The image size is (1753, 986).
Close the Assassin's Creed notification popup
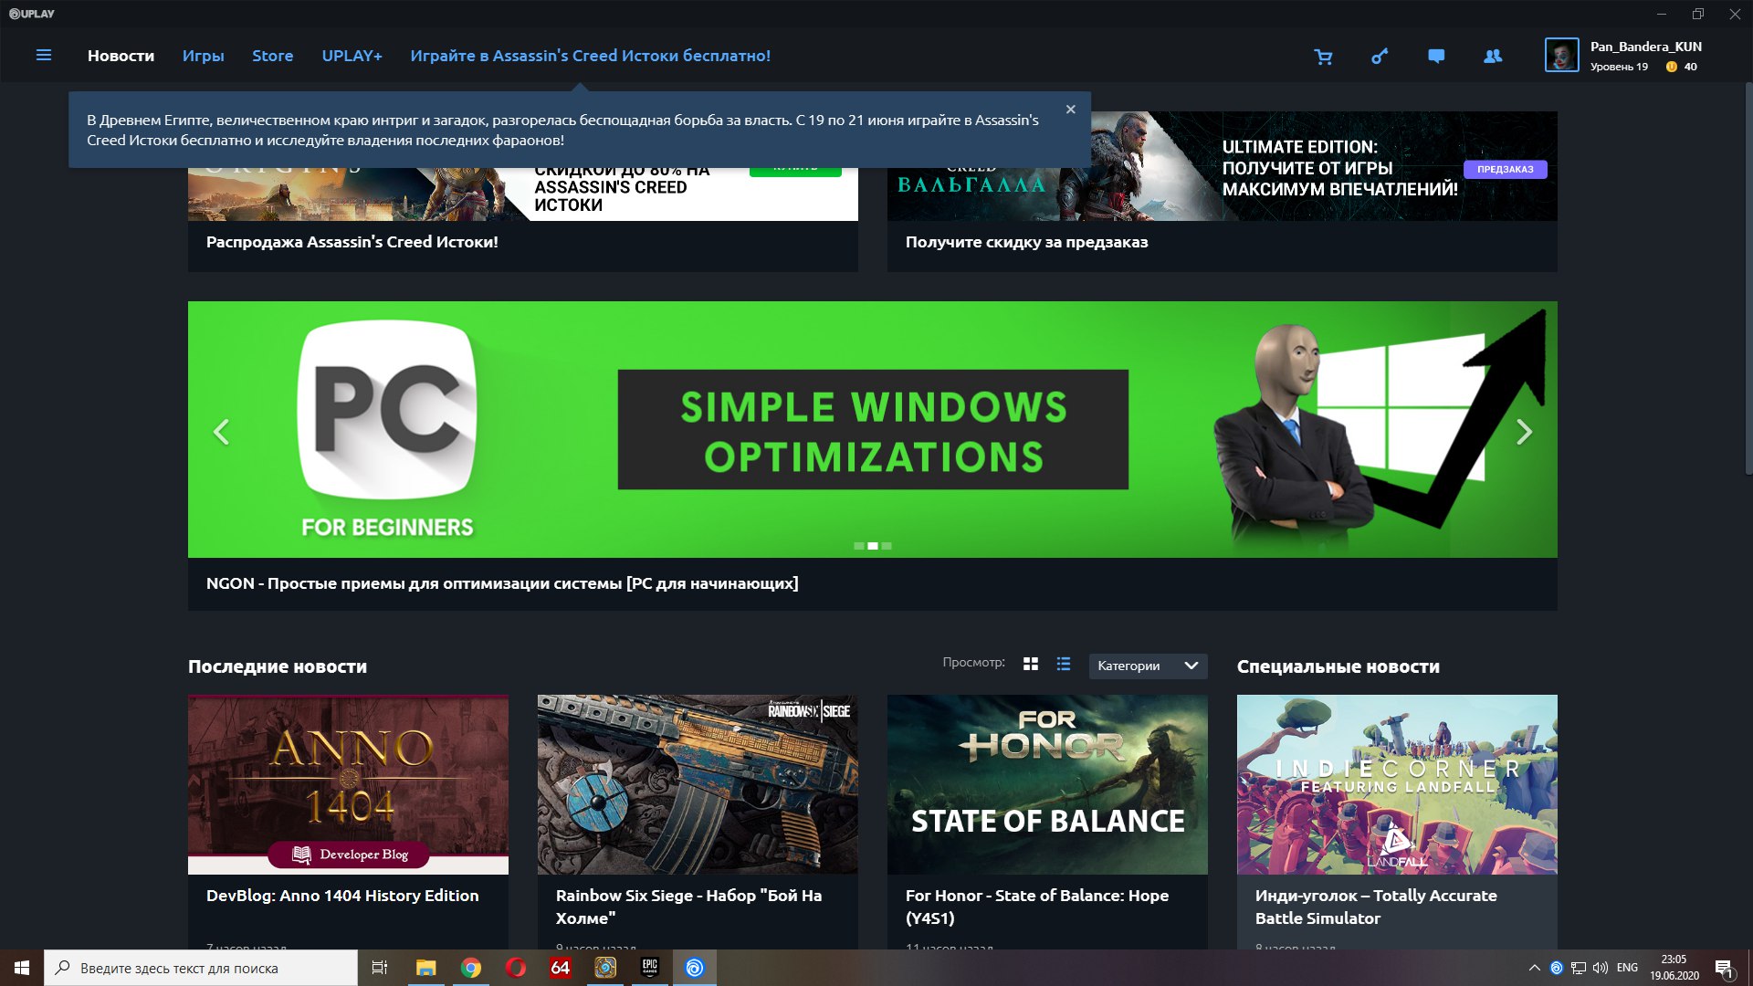point(1071,110)
